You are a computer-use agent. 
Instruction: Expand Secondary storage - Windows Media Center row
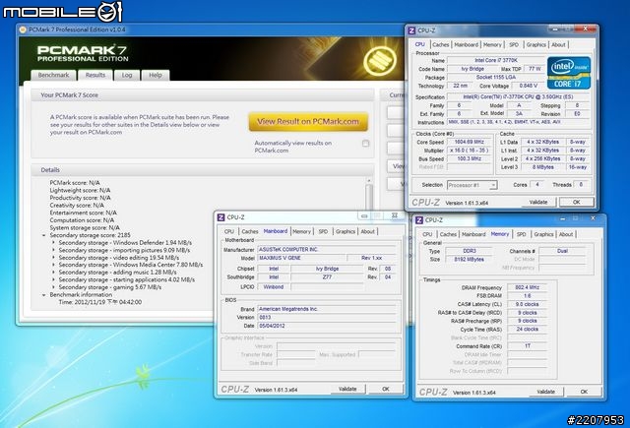(53, 265)
